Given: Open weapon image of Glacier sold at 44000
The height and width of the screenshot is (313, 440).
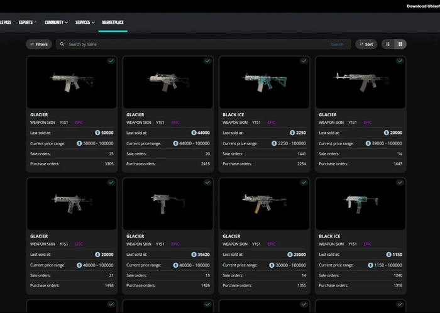Looking at the screenshot, I should click(x=168, y=82).
